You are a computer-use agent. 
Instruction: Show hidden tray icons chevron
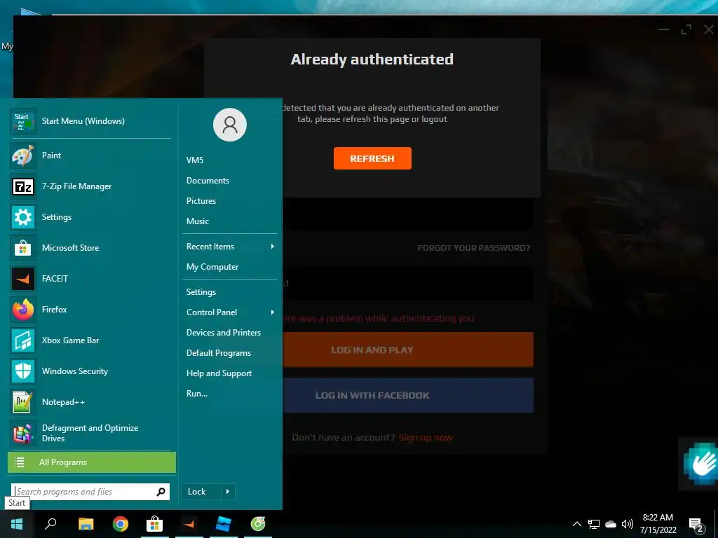click(x=577, y=524)
